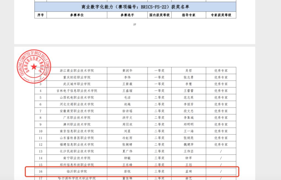Click contestant name 黄润华
Image resolution: width=281 pixels, height=180 pixels.
pyautogui.click(x=127, y=70)
